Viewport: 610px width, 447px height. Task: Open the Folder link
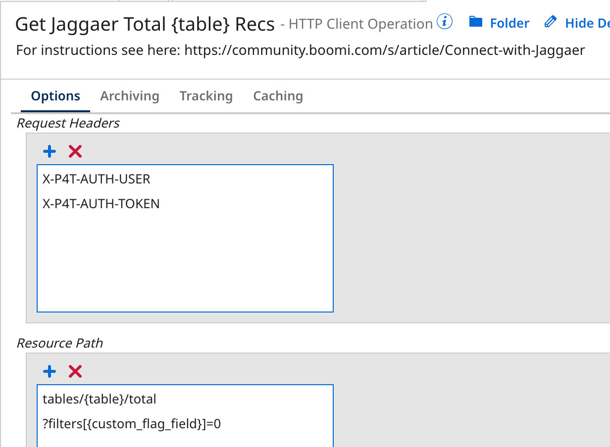(x=509, y=23)
